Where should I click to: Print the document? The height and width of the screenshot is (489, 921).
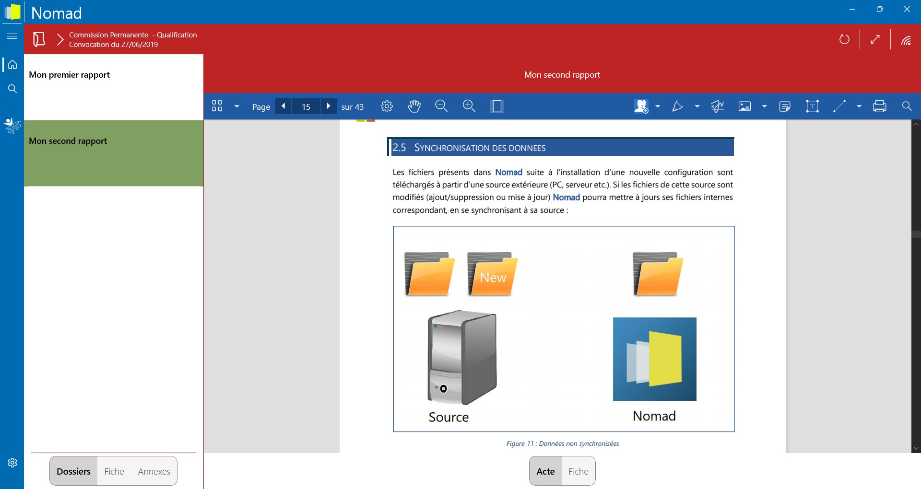[880, 106]
